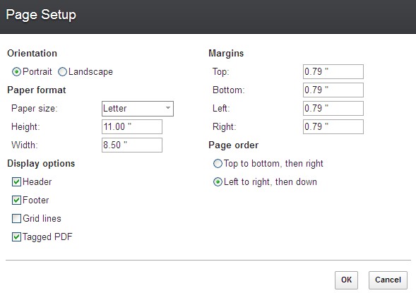Enable the Grid lines checkbox

tap(16, 218)
